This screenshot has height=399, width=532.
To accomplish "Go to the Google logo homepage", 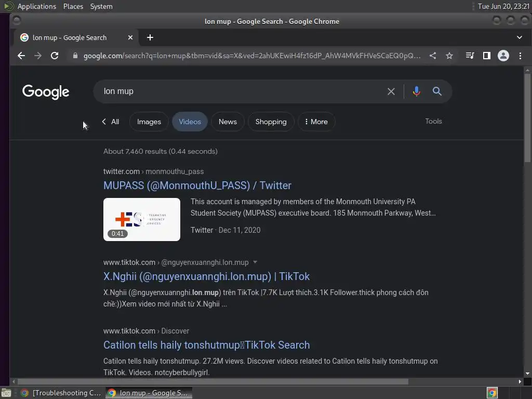I will [46, 92].
